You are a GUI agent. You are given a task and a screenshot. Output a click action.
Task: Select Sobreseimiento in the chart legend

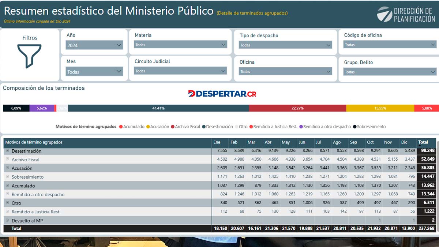(369, 127)
